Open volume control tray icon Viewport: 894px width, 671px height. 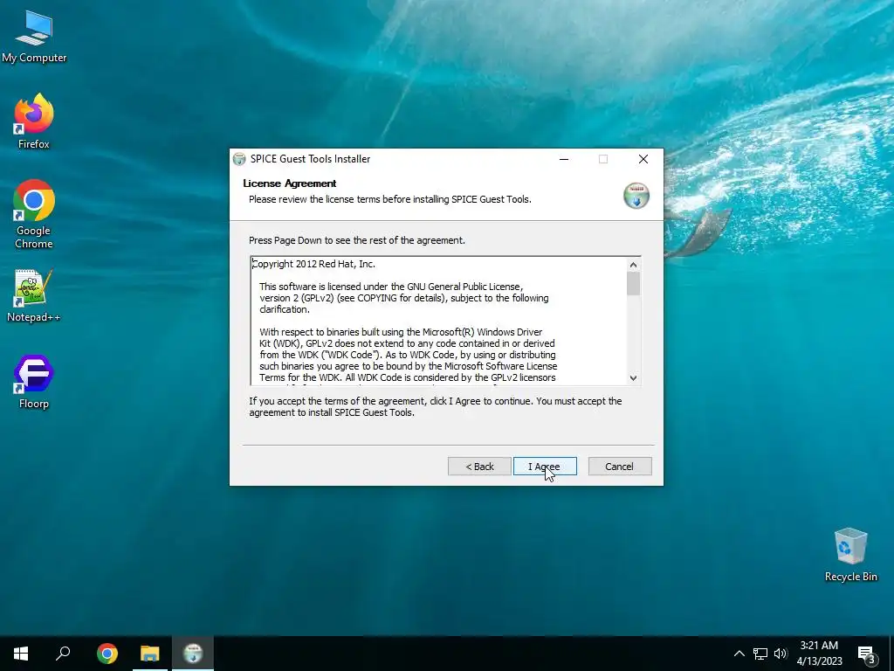[x=781, y=654]
